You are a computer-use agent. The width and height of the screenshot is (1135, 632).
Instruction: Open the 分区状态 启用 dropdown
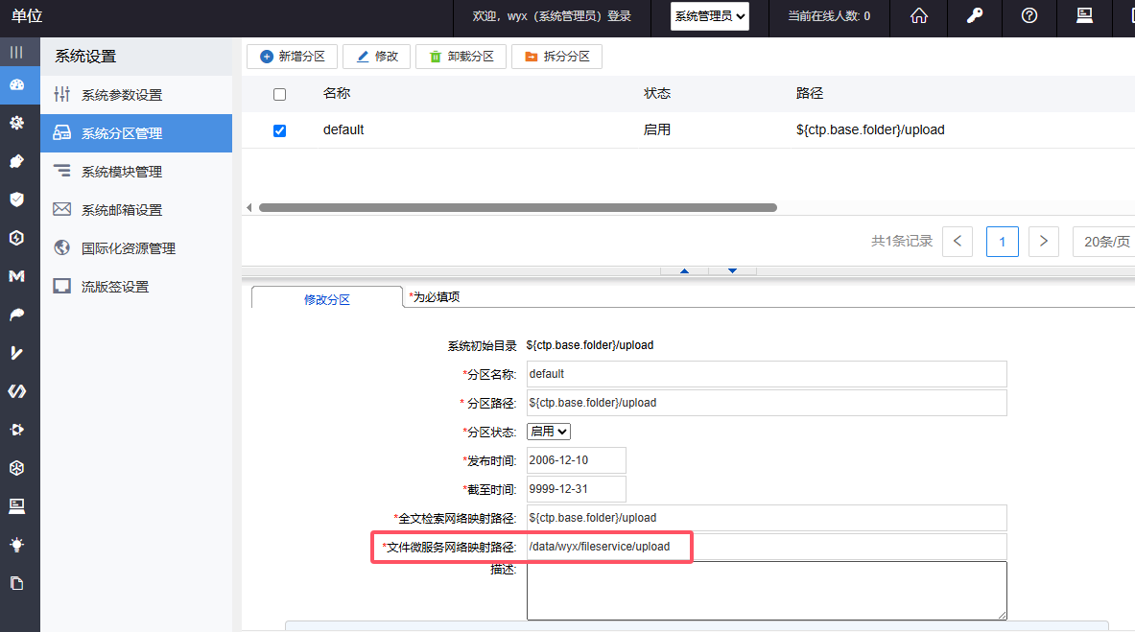[549, 432]
